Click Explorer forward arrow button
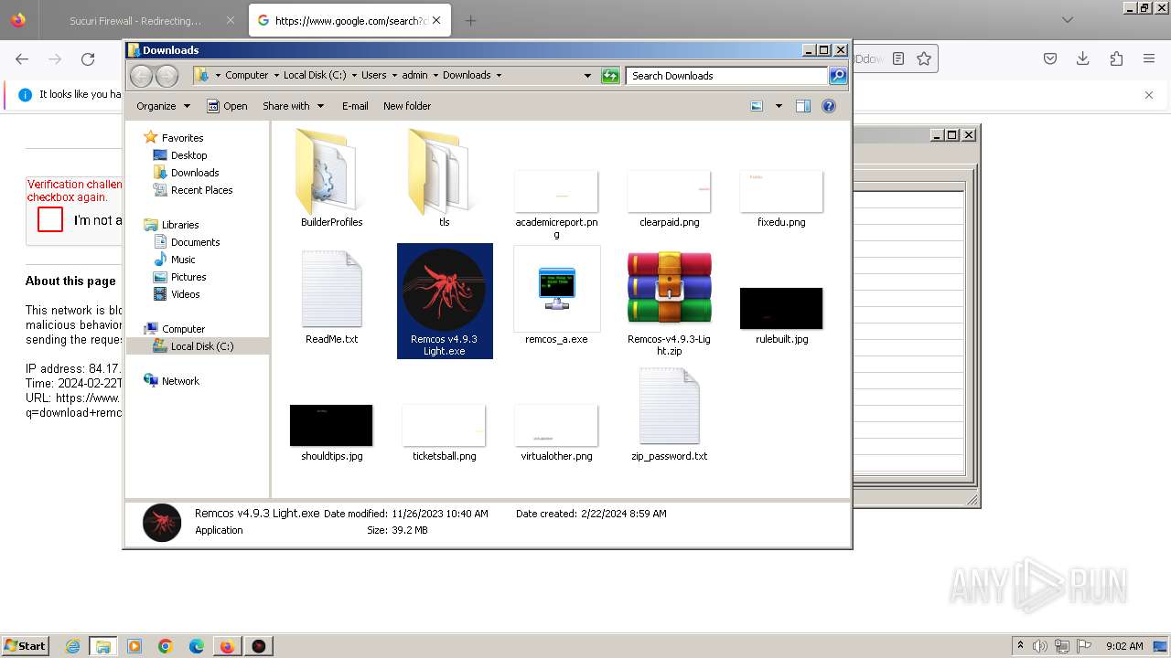 (167, 76)
